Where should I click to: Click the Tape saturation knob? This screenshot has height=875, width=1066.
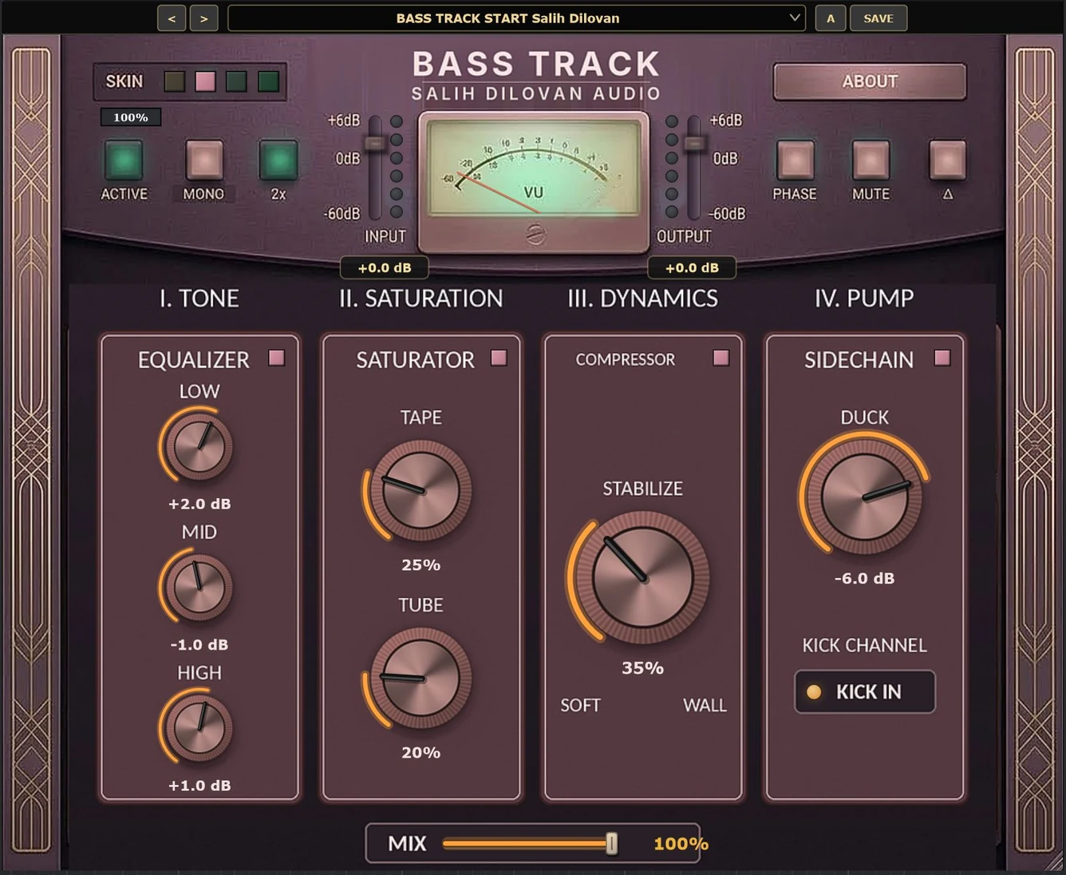point(420,490)
